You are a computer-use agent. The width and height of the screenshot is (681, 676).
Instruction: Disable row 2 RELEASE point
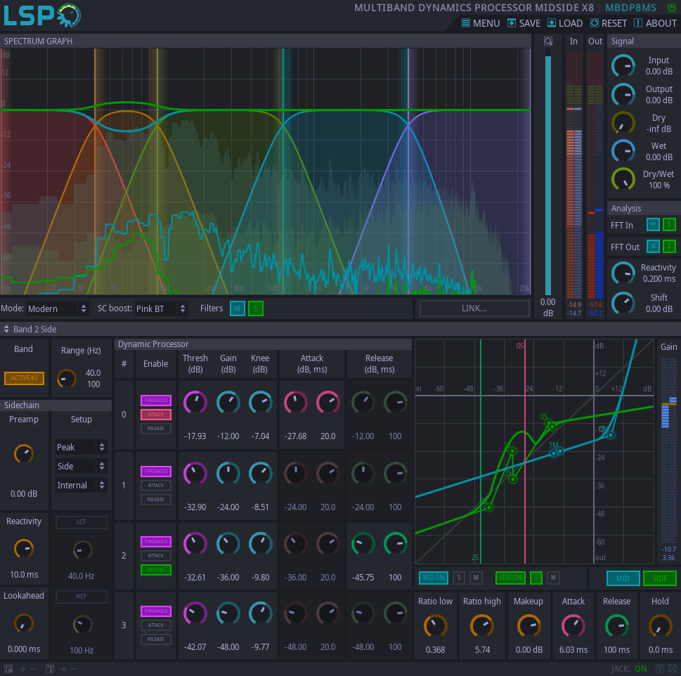156,570
